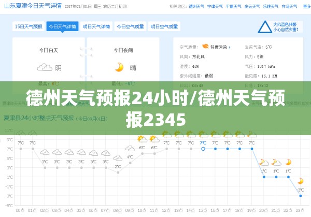Click the cloudy icon above 04点 point

point(69,152)
